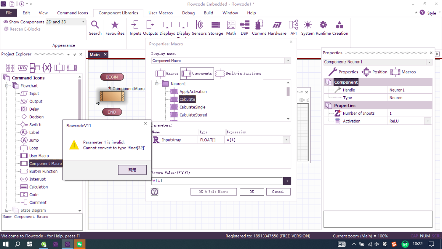
Task: Click the help question mark icon in the Macro dialog
Action: [x=155, y=192]
